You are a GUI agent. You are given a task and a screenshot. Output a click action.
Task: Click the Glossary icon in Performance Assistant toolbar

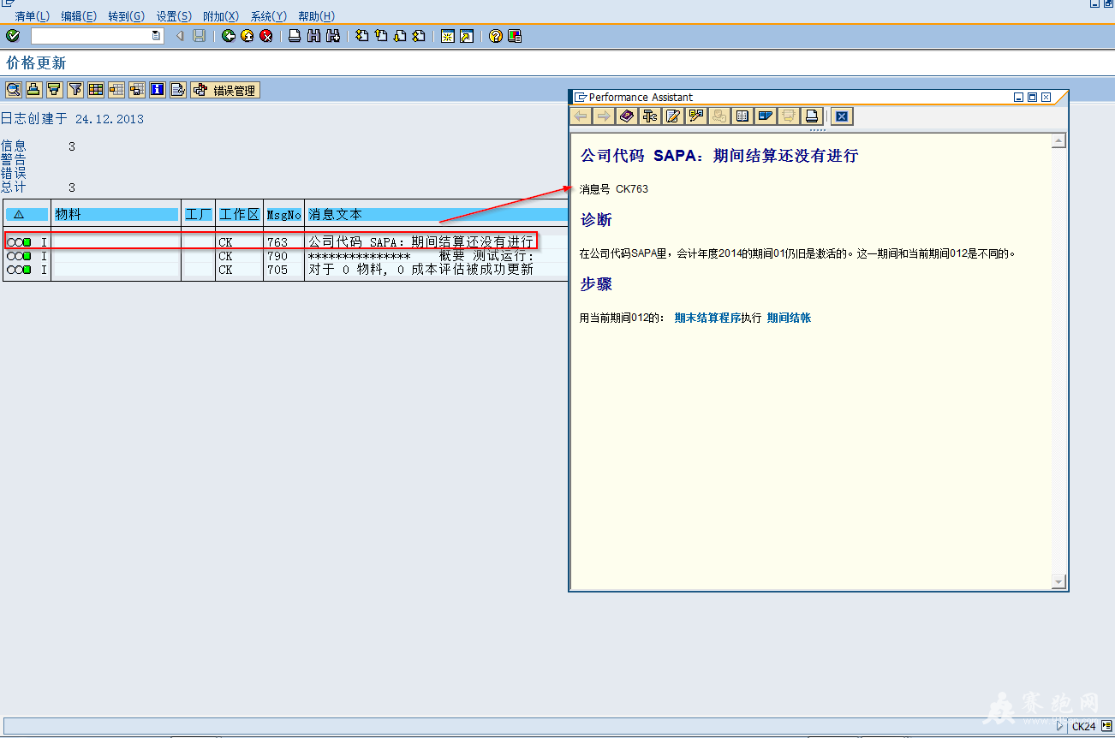coord(742,116)
